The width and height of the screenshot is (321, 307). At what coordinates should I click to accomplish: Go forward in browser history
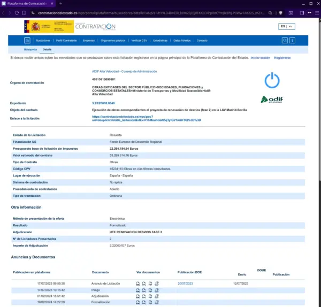(10, 13)
